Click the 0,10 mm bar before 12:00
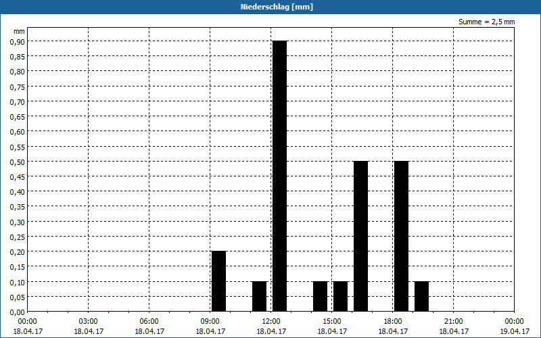541x338 pixels. pyautogui.click(x=260, y=296)
